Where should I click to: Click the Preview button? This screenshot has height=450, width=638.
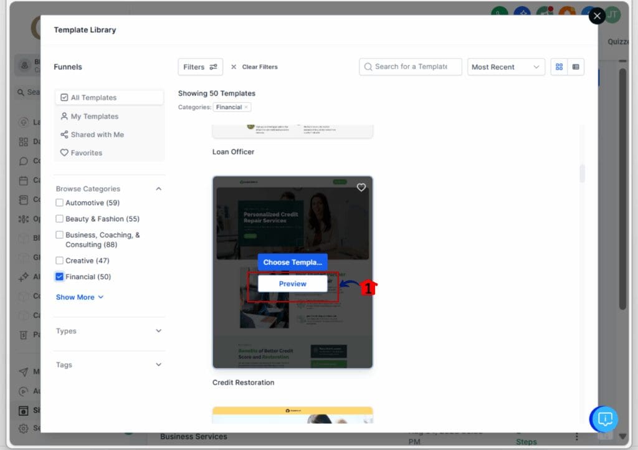(x=292, y=283)
